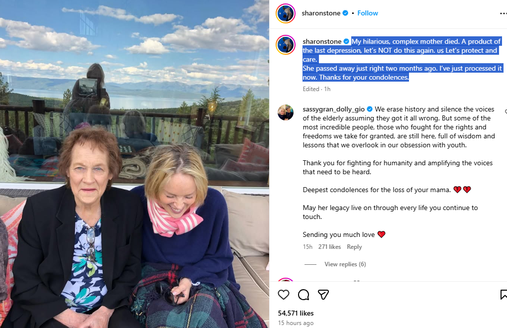Click sassygran_dolly_gio commenter avatar
The height and width of the screenshot is (328, 507).
pyautogui.click(x=286, y=112)
